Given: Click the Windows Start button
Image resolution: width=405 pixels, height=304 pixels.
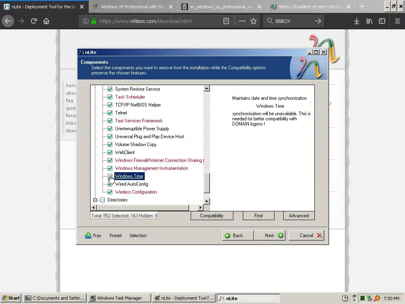Looking at the screenshot, I should coord(11,298).
